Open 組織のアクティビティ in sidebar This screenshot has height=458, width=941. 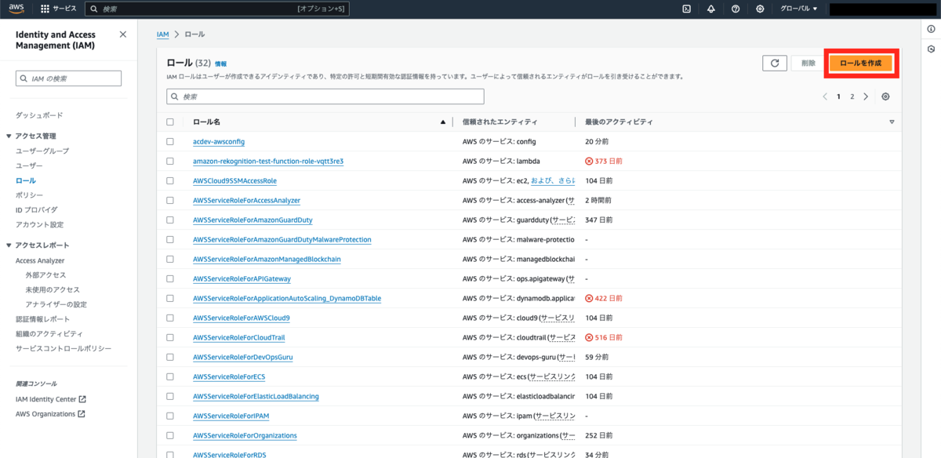point(49,333)
